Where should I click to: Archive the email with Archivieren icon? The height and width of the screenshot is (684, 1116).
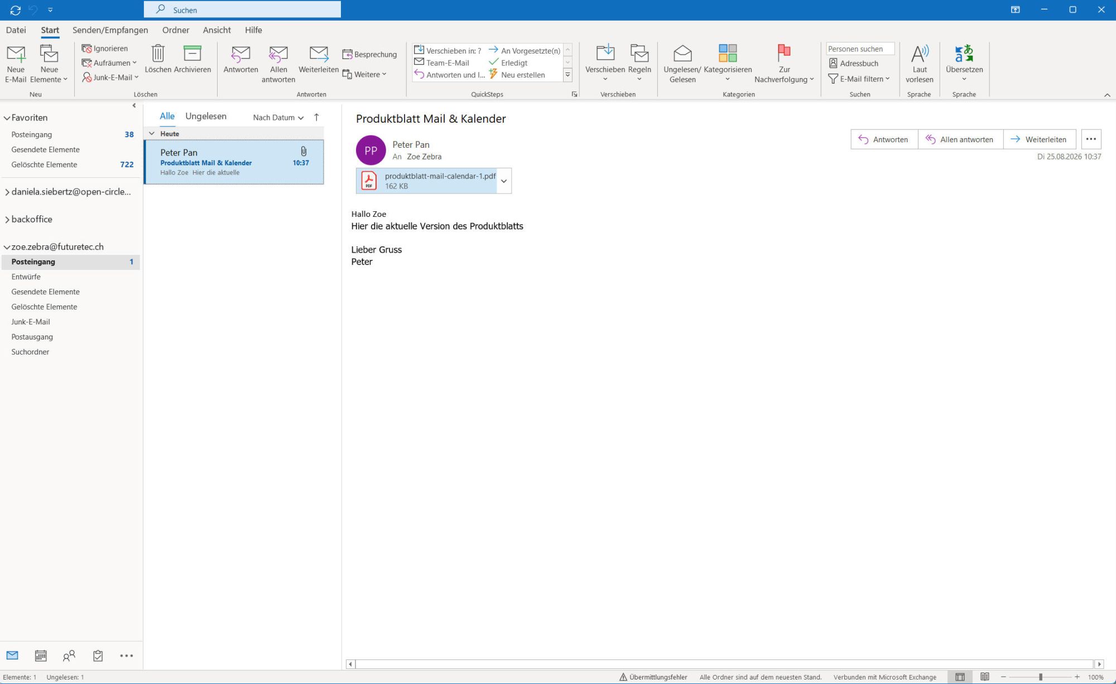point(192,54)
